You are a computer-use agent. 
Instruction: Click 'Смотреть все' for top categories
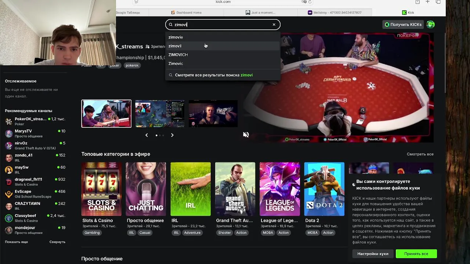click(420, 154)
